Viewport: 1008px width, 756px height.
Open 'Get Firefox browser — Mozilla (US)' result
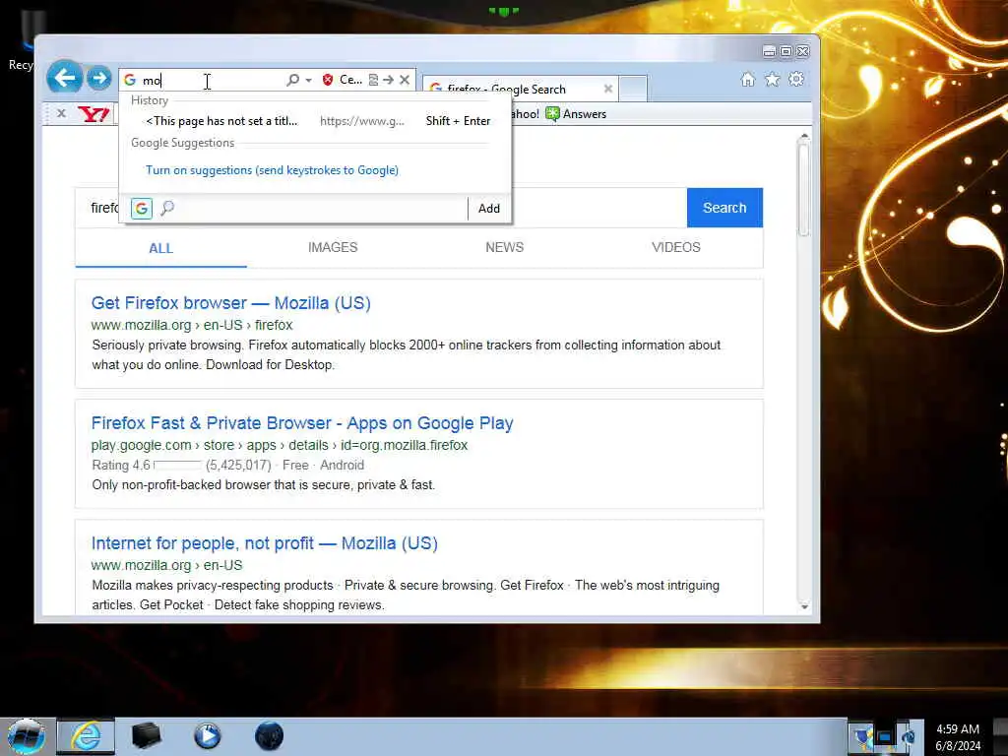(x=230, y=303)
